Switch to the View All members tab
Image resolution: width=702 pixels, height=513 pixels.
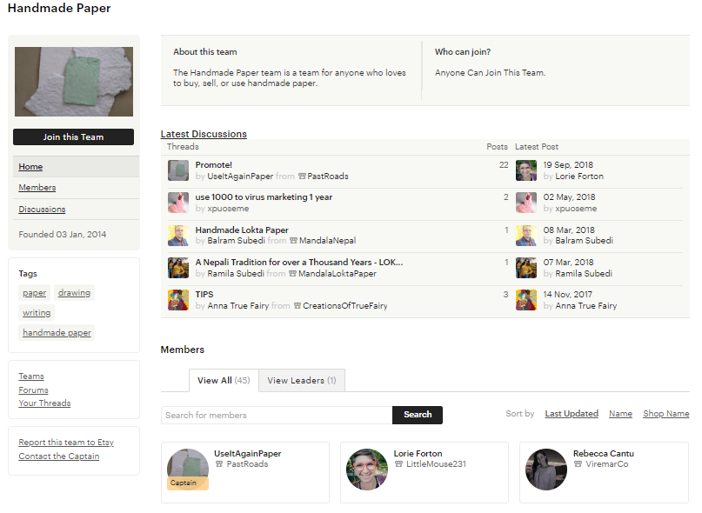click(x=224, y=381)
